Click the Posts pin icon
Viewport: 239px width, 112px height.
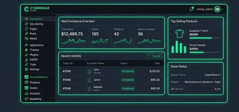click(x=26, y=34)
